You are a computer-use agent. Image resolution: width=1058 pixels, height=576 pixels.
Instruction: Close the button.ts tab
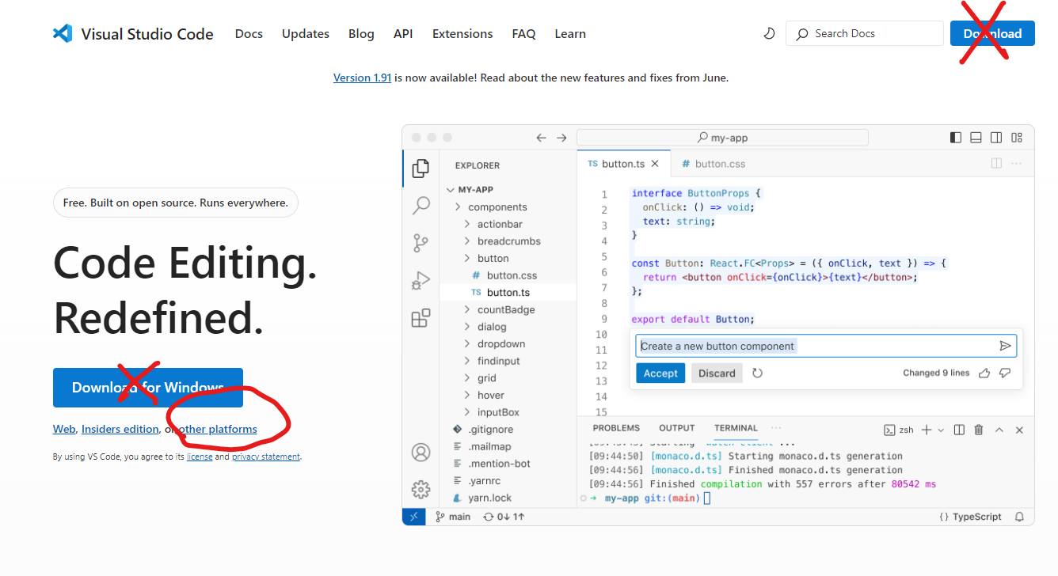(655, 164)
